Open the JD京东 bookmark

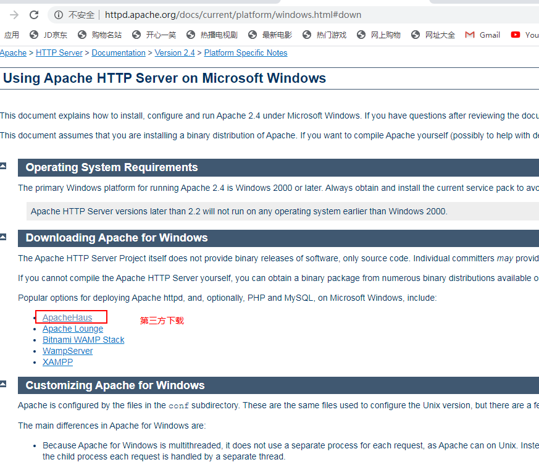click(49, 35)
